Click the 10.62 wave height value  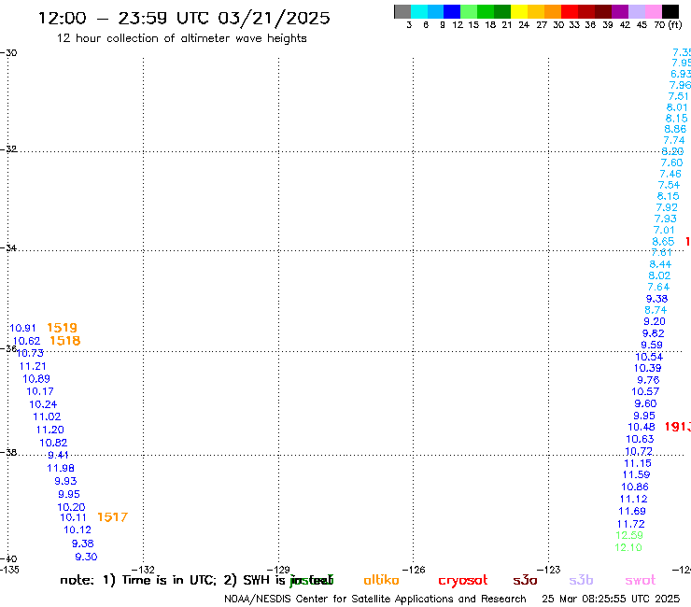[x=26, y=341]
